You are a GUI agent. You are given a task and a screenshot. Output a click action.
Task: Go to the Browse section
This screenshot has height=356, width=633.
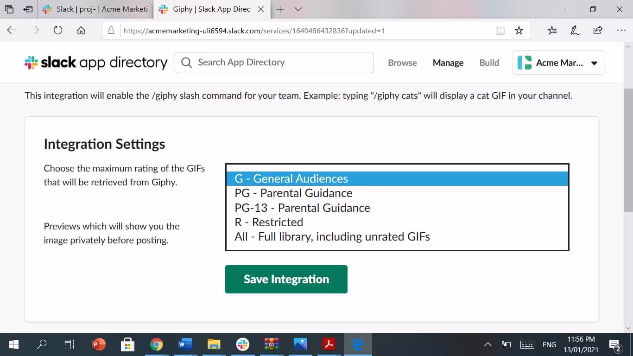[x=402, y=63]
